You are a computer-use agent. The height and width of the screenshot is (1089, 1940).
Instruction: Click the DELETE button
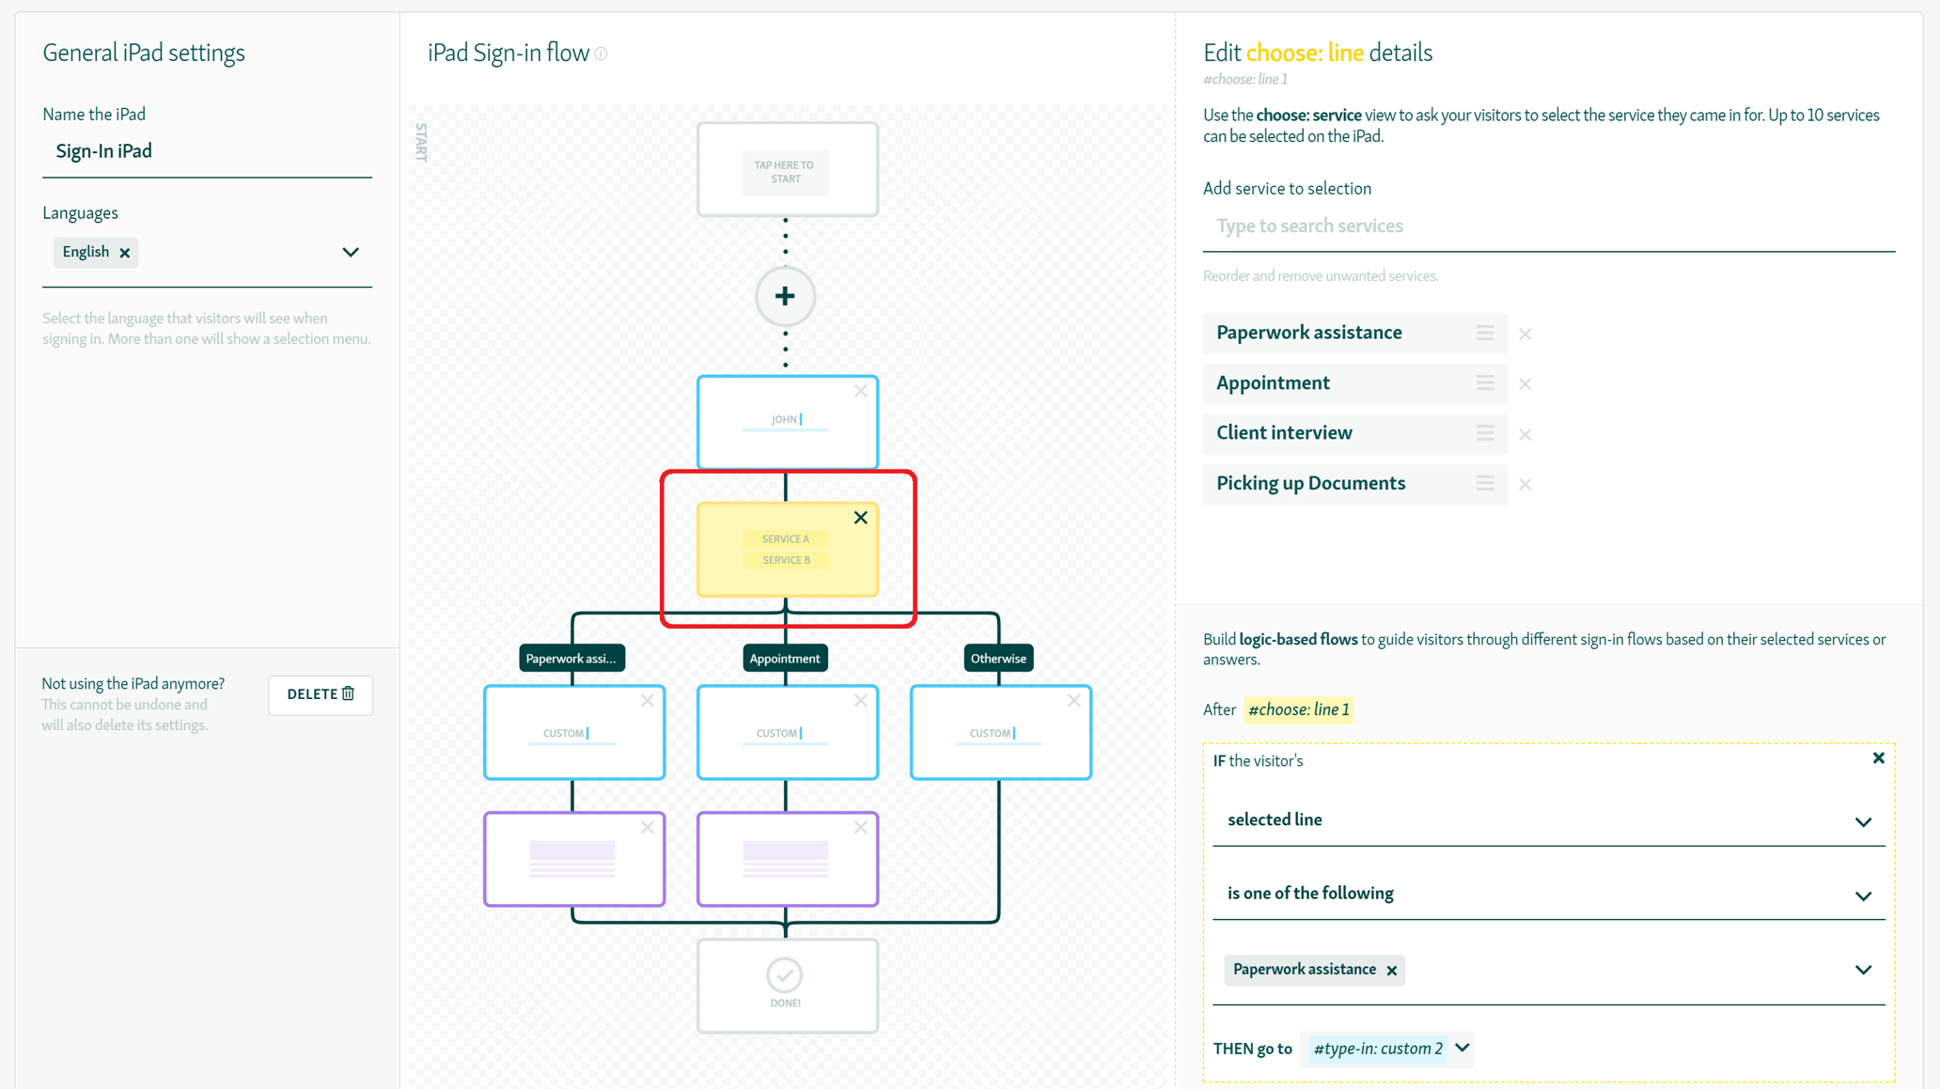320,694
